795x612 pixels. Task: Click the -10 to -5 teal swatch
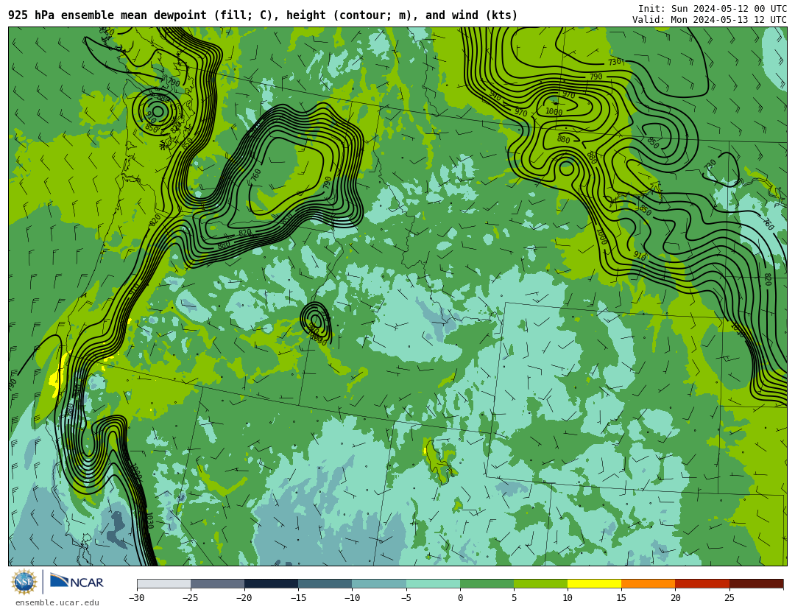(379, 583)
